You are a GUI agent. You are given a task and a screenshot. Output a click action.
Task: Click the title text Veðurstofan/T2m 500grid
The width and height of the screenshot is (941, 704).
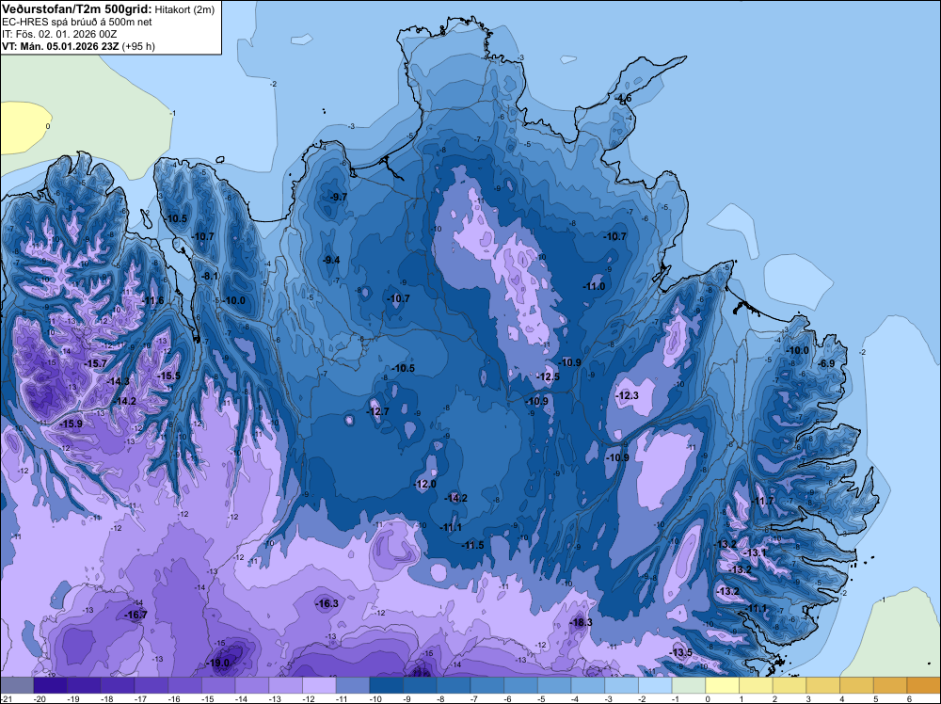76,9
